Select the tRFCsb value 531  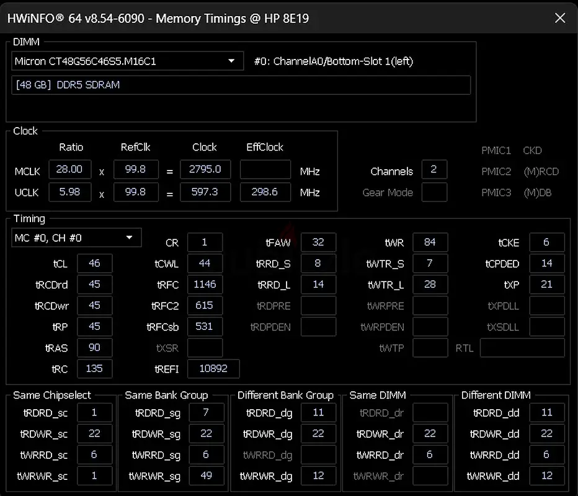click(205, 327)
